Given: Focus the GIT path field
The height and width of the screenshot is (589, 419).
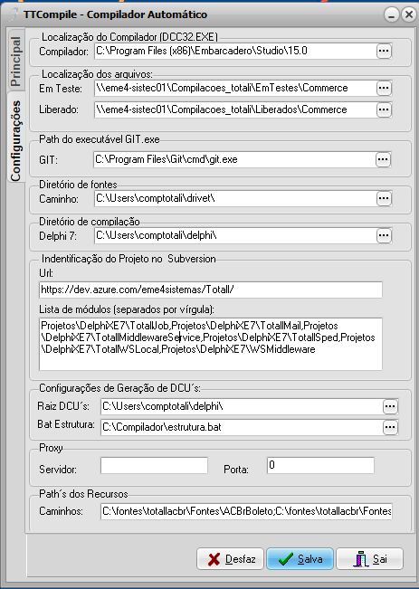Looking at the screenshot, I should (234, 159).
